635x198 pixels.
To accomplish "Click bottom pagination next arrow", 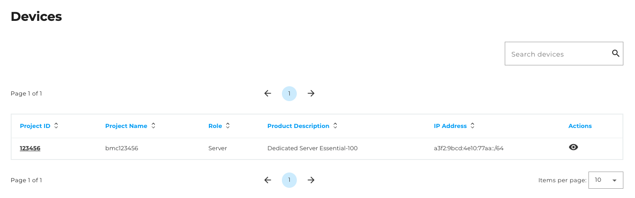I will pyautogui.click(x=311, y=180).
